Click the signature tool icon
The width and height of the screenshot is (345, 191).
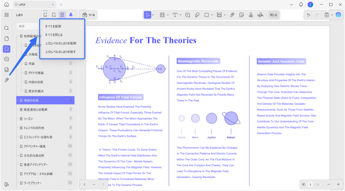pyautogui.click(x=260, y=15)
